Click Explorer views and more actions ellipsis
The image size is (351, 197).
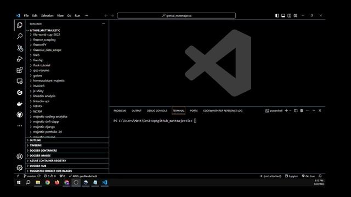[x=104, y=24]
